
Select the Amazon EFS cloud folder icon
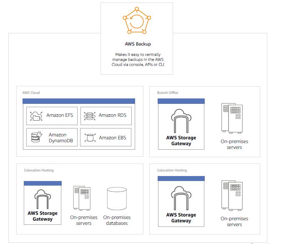tap(36, 116)
